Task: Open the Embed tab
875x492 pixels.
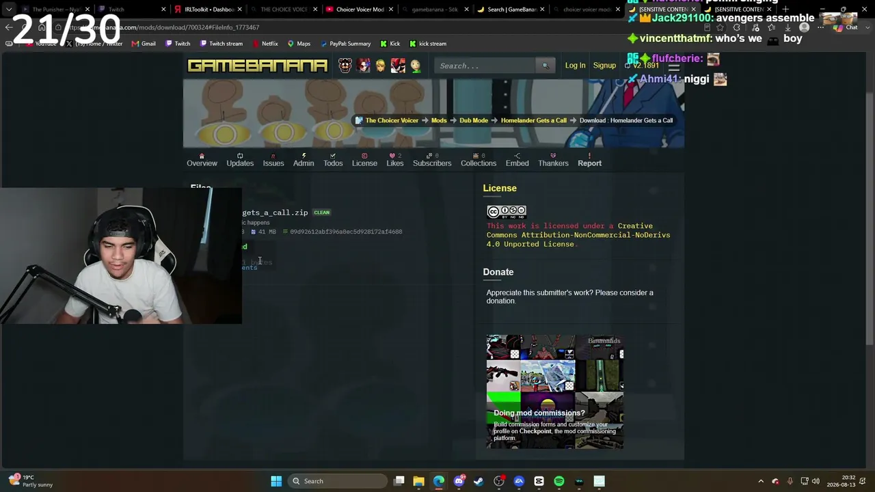Action: pos(517,160)
